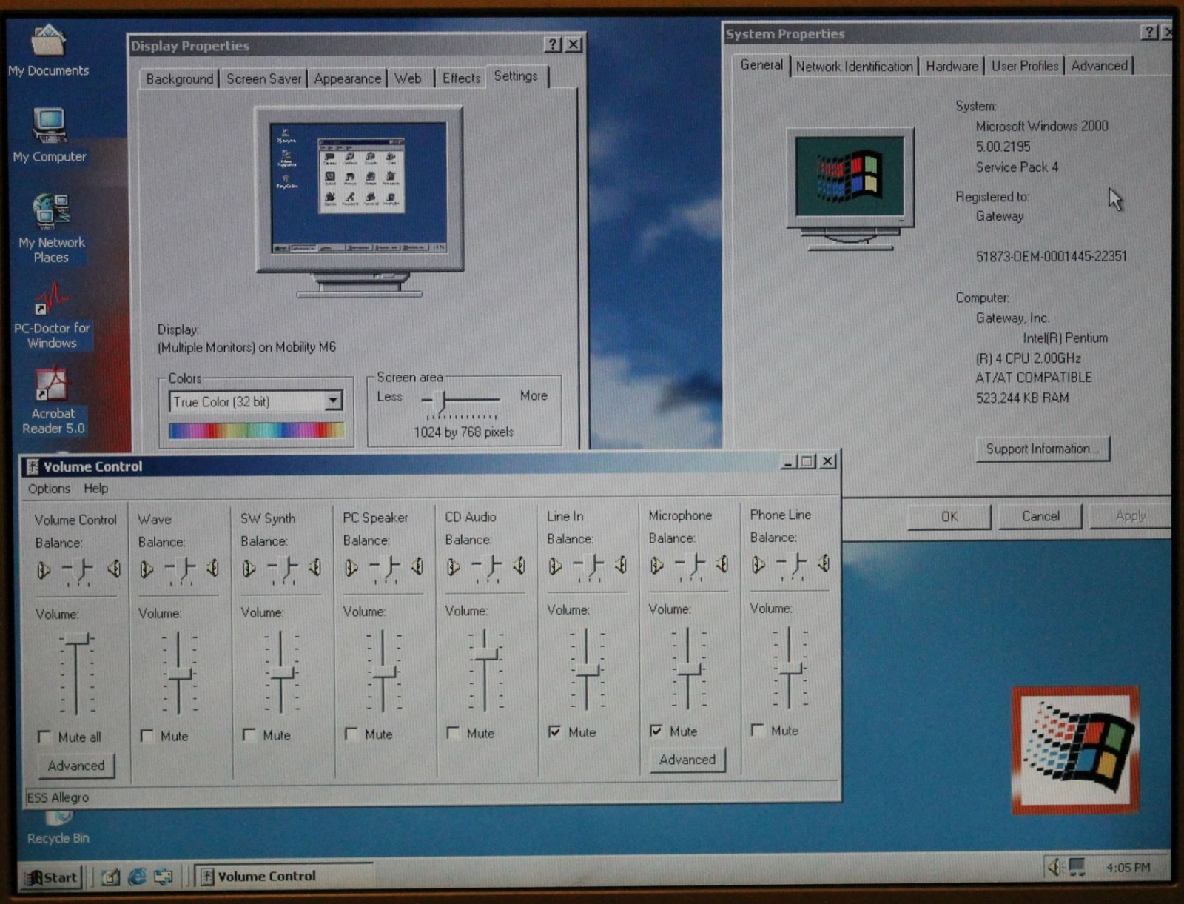This screenshot has width=1184, height=904.
Task: Select the My Computer desktop icon
Action: [x=50, y=134]
